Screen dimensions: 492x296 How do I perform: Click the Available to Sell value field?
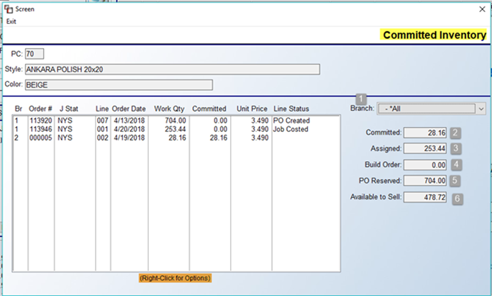[425, 198]
